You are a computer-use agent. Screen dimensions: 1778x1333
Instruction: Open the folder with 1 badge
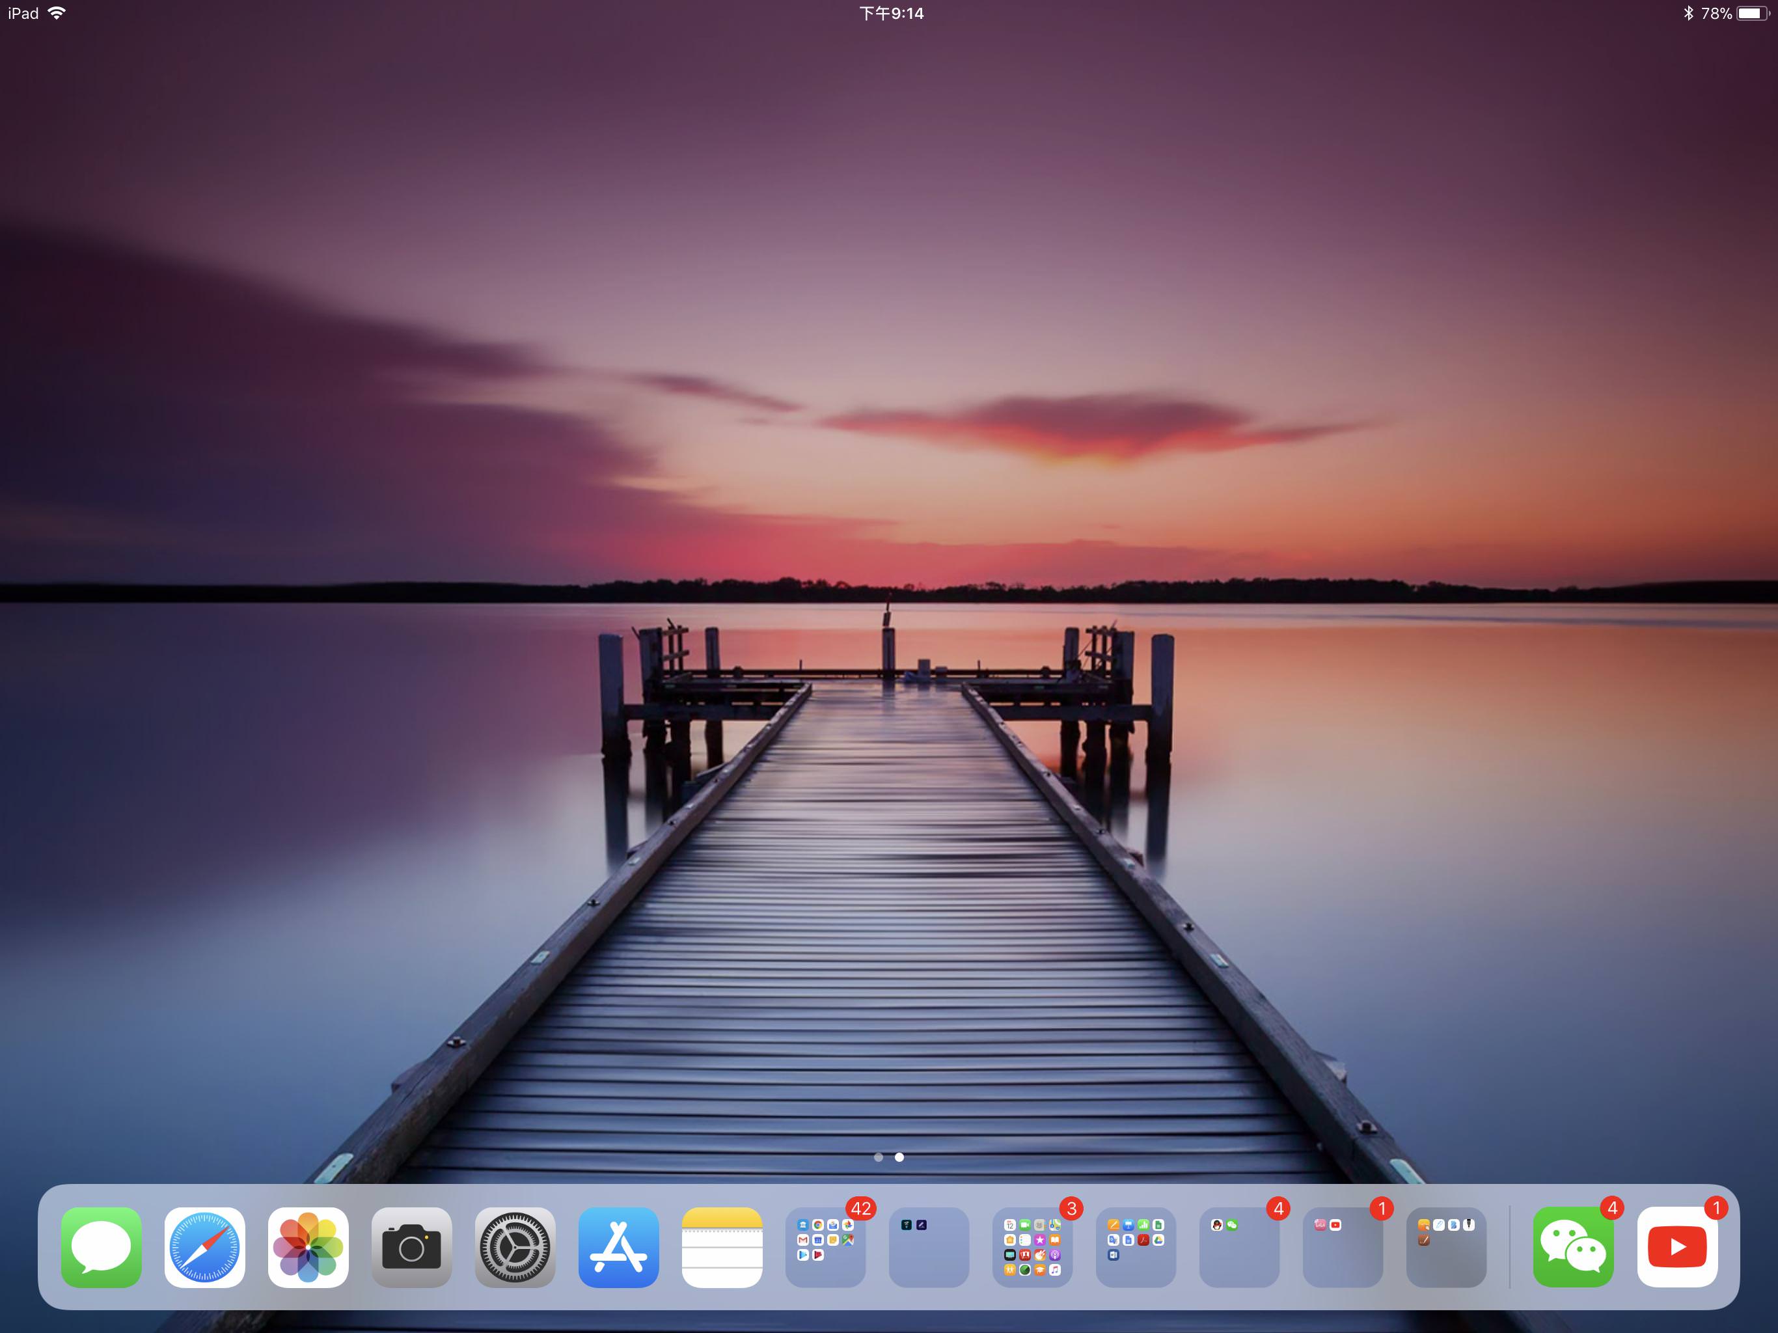tap(1343, 1246)
